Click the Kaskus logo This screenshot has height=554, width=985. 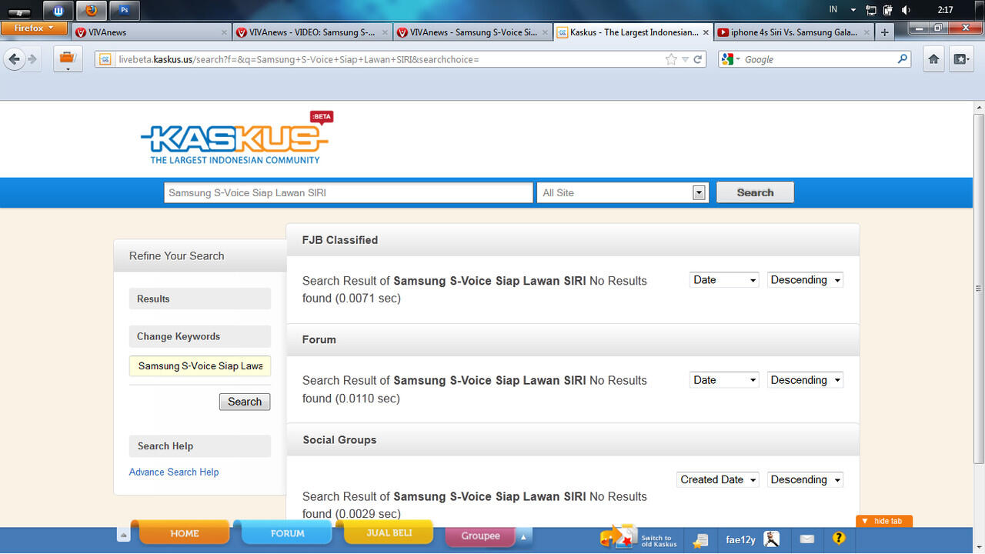tap(236, 138)
